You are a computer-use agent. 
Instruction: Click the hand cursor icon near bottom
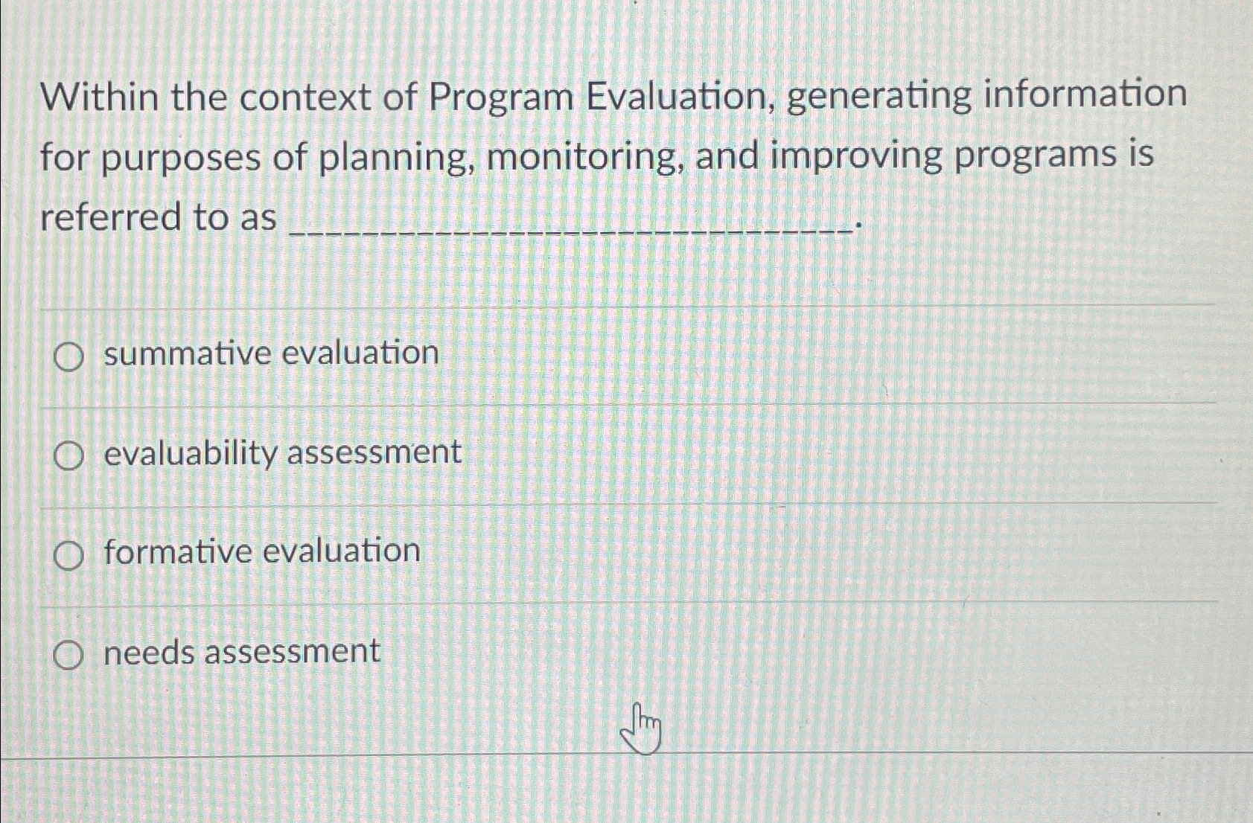[x=642, y=731]
